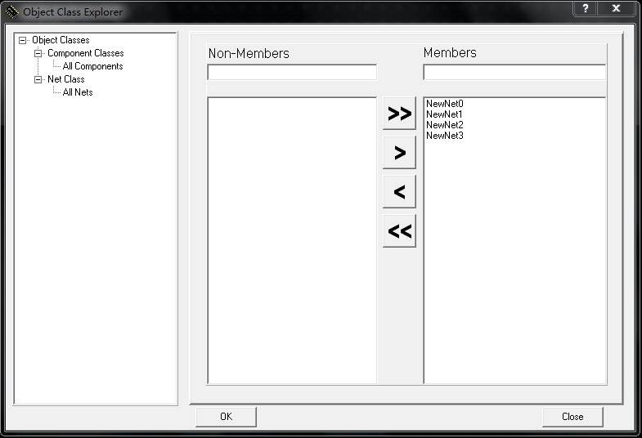Click the Non-Members filter text field
The image size is (642, 438).
click(292, 72)
